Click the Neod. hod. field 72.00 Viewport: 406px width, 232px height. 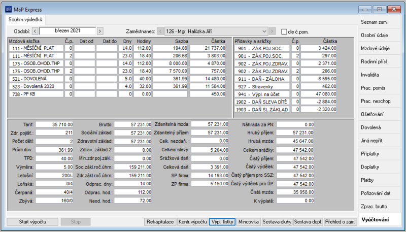pos(133,201)
